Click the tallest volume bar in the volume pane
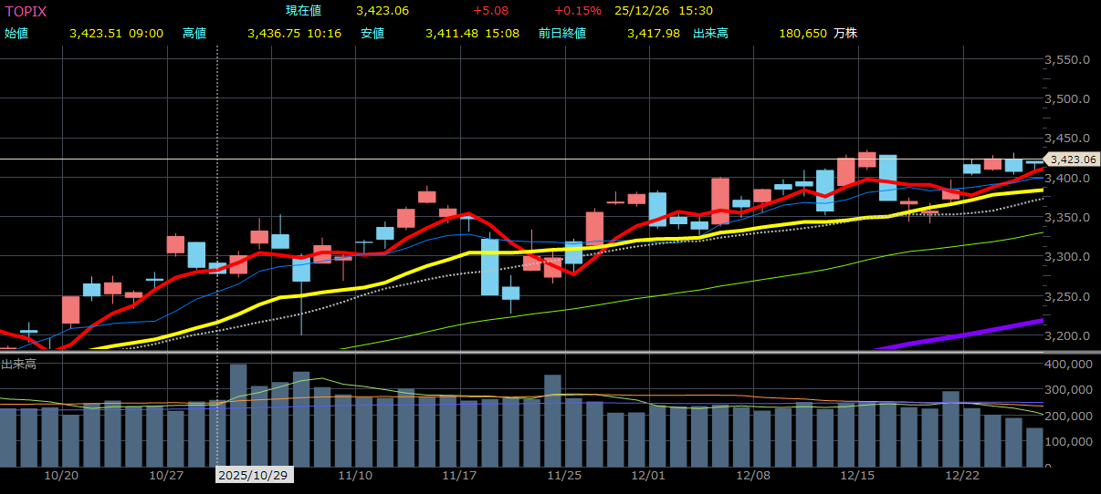The image size is (1101, 494). 238,415
